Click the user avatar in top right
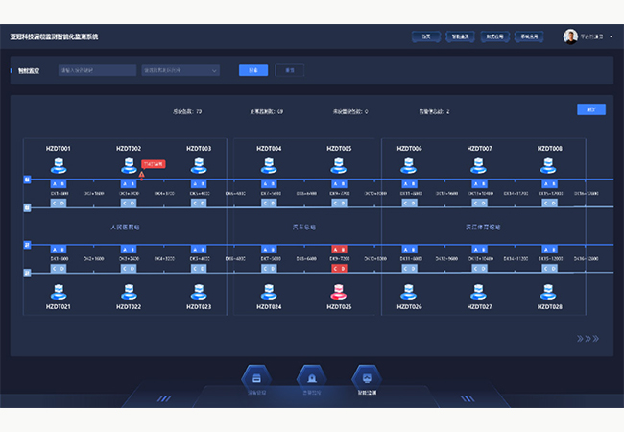624x432 pixels. pos(570,36)
